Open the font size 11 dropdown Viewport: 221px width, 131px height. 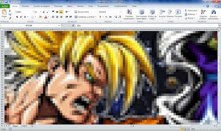point(40,12)
